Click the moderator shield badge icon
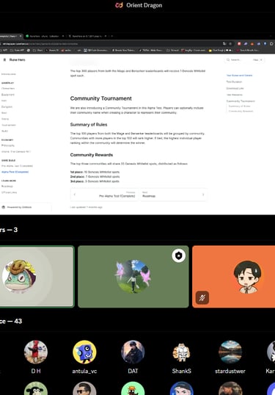The width and height of the screenshot is (275, 395). coord(179,256)
